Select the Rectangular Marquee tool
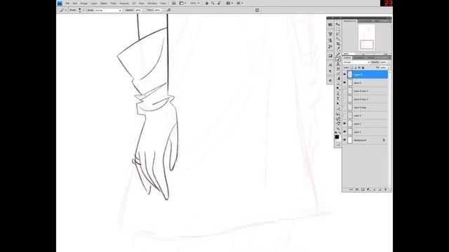 pos(338,29)
